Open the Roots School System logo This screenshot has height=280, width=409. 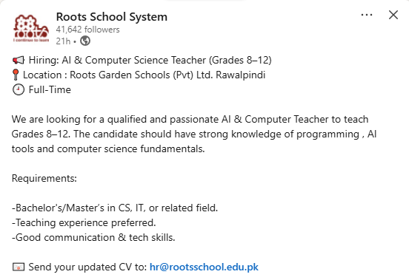(x=31, y=28)
